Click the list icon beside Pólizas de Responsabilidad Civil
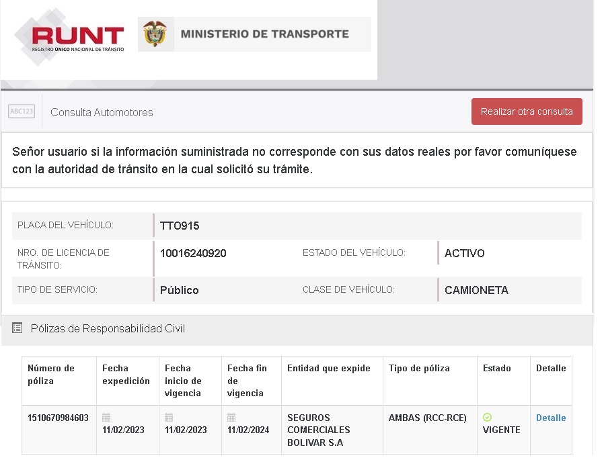Viewport: 604px width, 474px height. (17, 328)
